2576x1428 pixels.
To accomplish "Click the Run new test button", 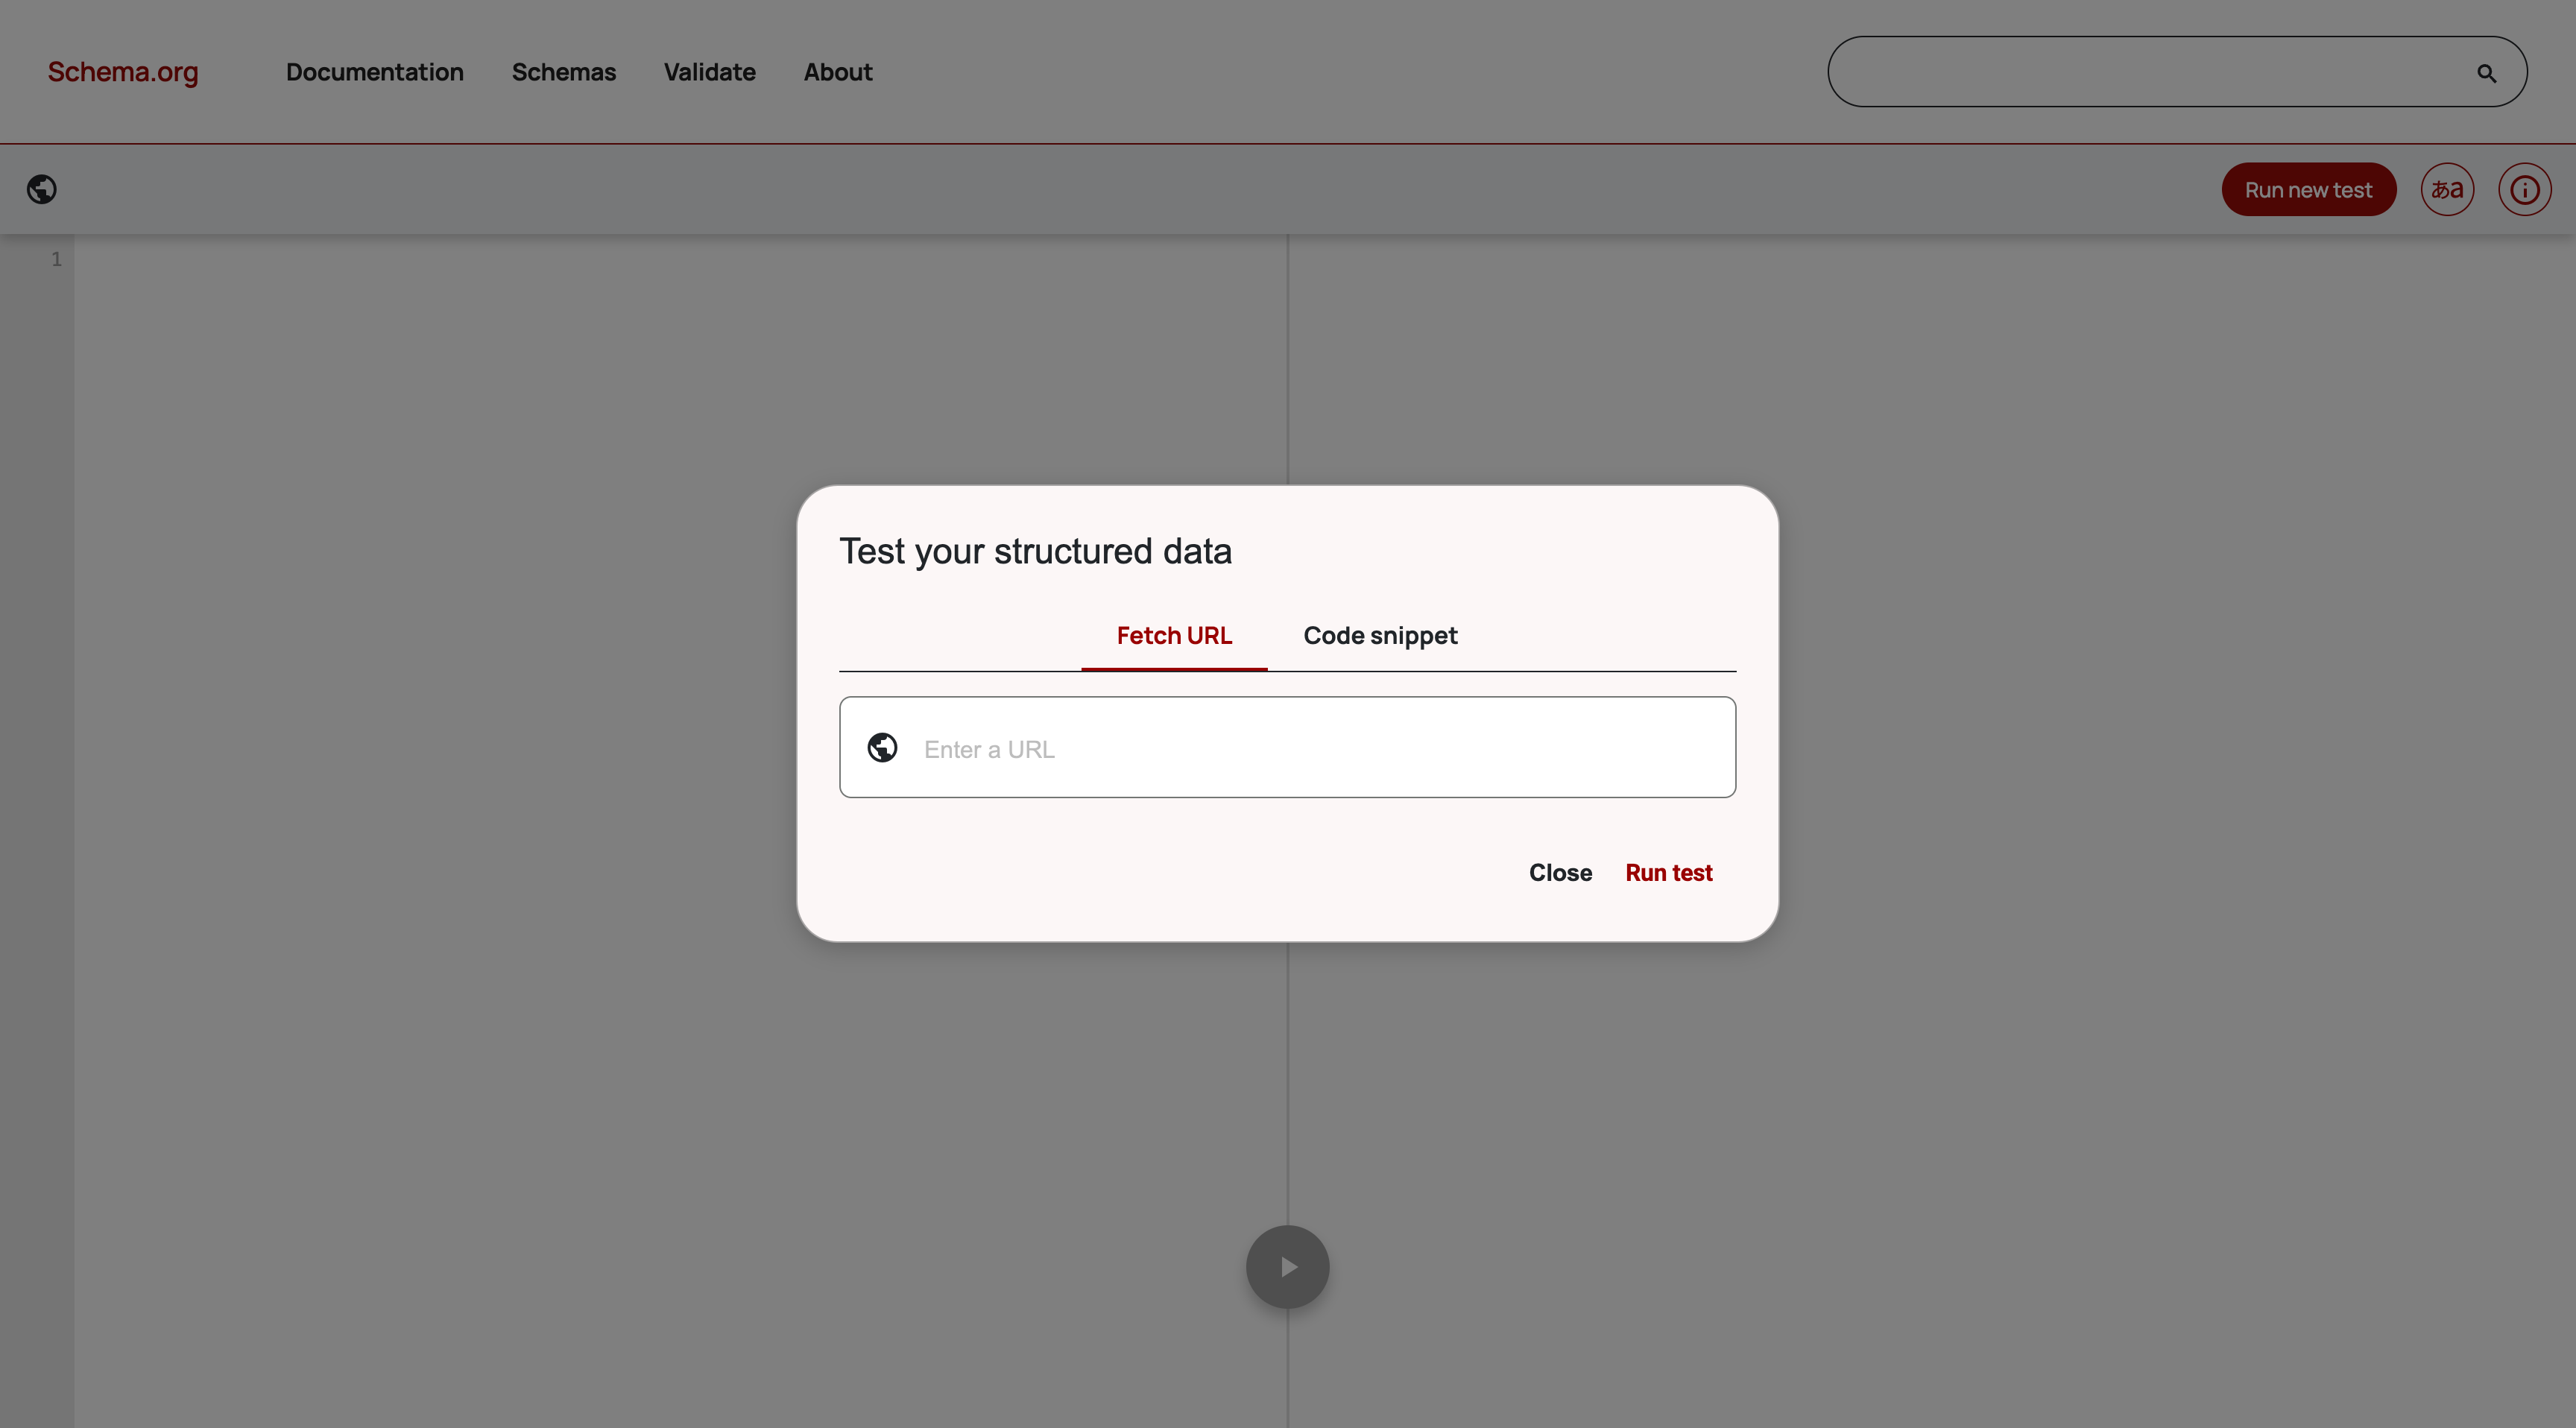I will coord(2308,189).
